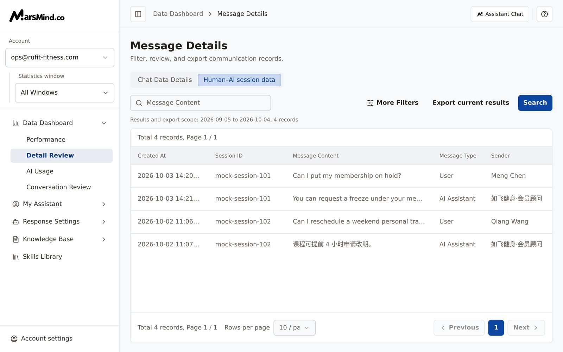The width and height of the screenshot is (563, 352).
Task: Go to Next page
Action: pyautogui.click(x=526, y=328)
